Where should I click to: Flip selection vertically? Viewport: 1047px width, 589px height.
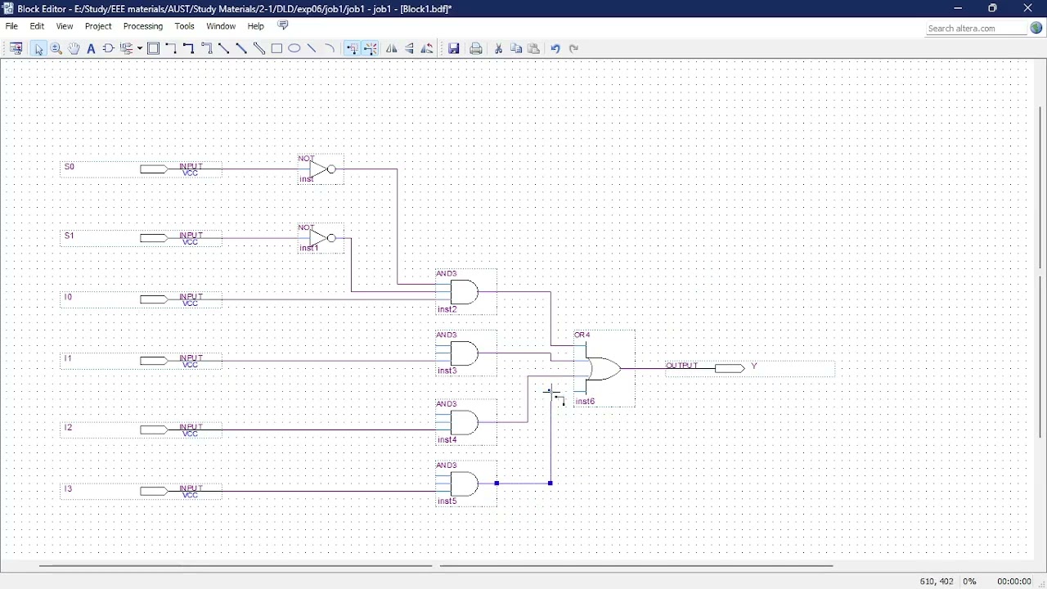click(x=409, y=48)
